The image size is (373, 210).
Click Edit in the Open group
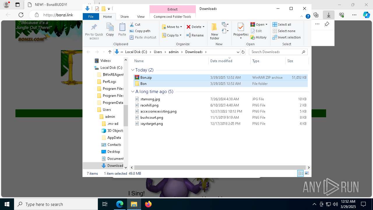[256, 31]
